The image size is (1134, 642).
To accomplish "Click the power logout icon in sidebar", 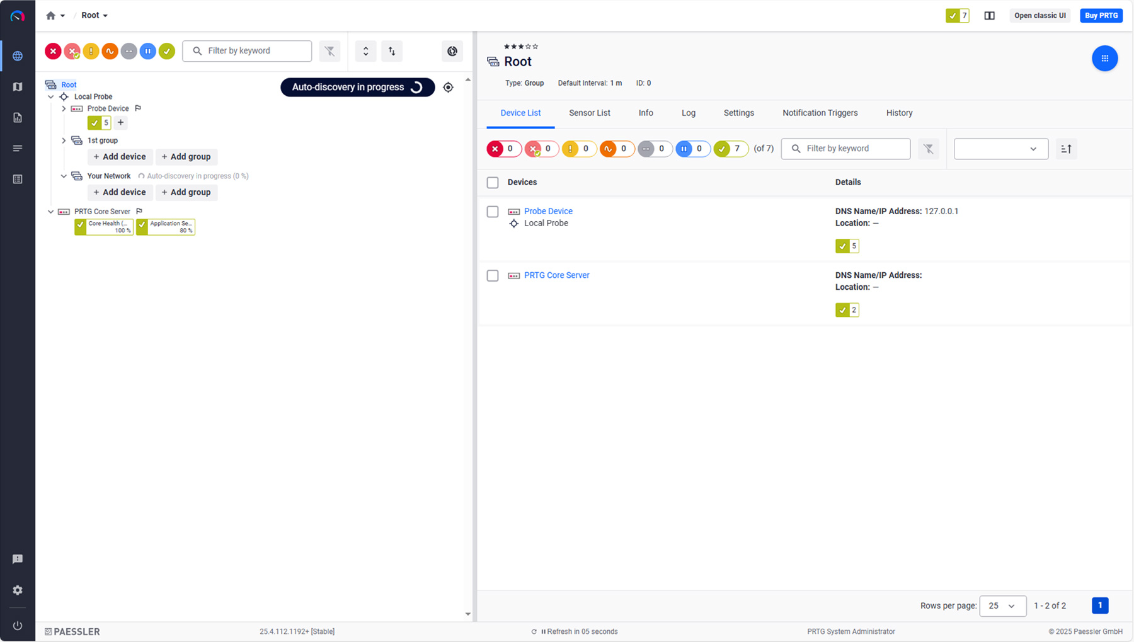I will (x=18, y=626).
